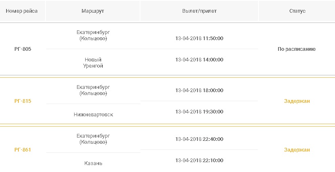Click the Статус column header
Image resolution: width=335 pixels, height=172 pixels.
pos(297,11)
